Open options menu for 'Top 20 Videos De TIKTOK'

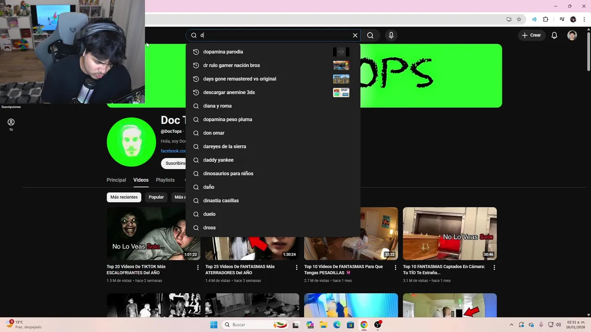pos(198,267)
